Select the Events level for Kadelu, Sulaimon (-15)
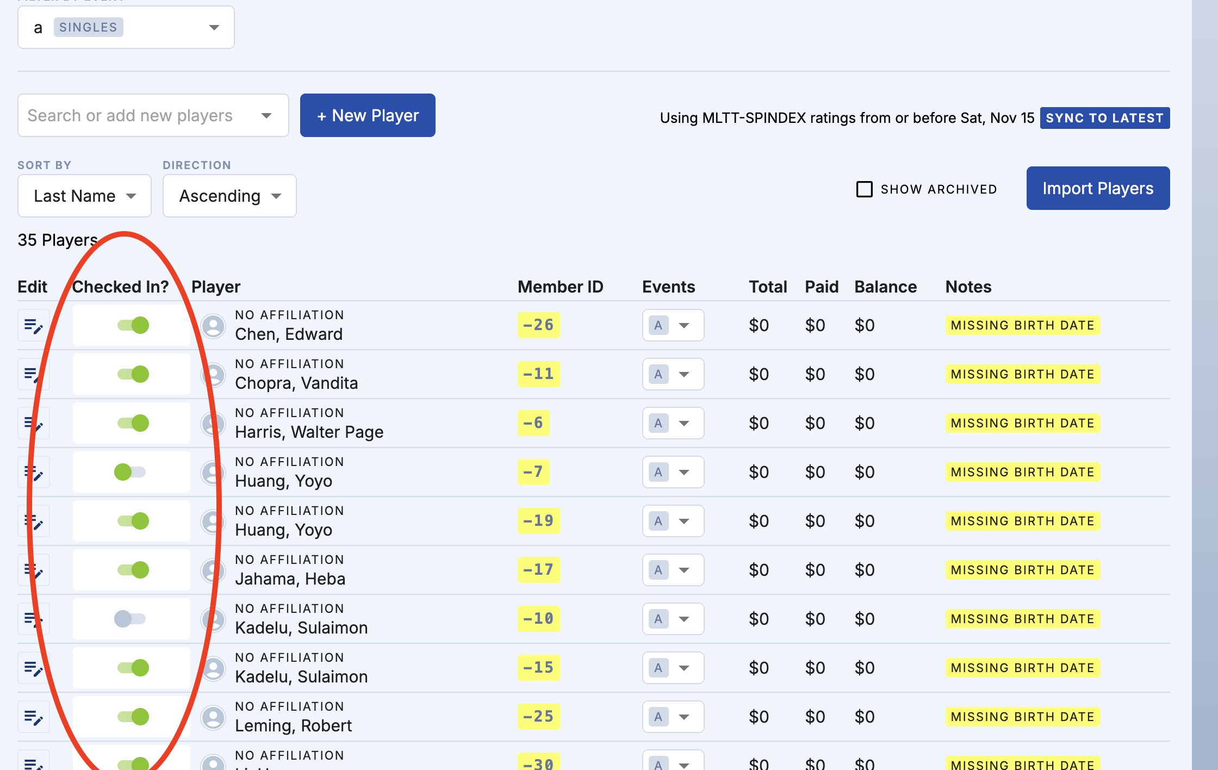 coord(673,667)
